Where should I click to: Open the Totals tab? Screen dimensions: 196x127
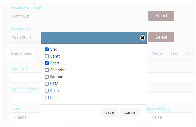[157, 54]
